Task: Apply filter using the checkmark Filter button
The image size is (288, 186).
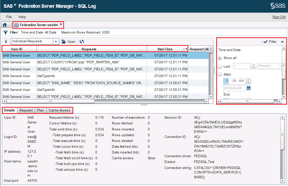Action: [x=270, y=42]
